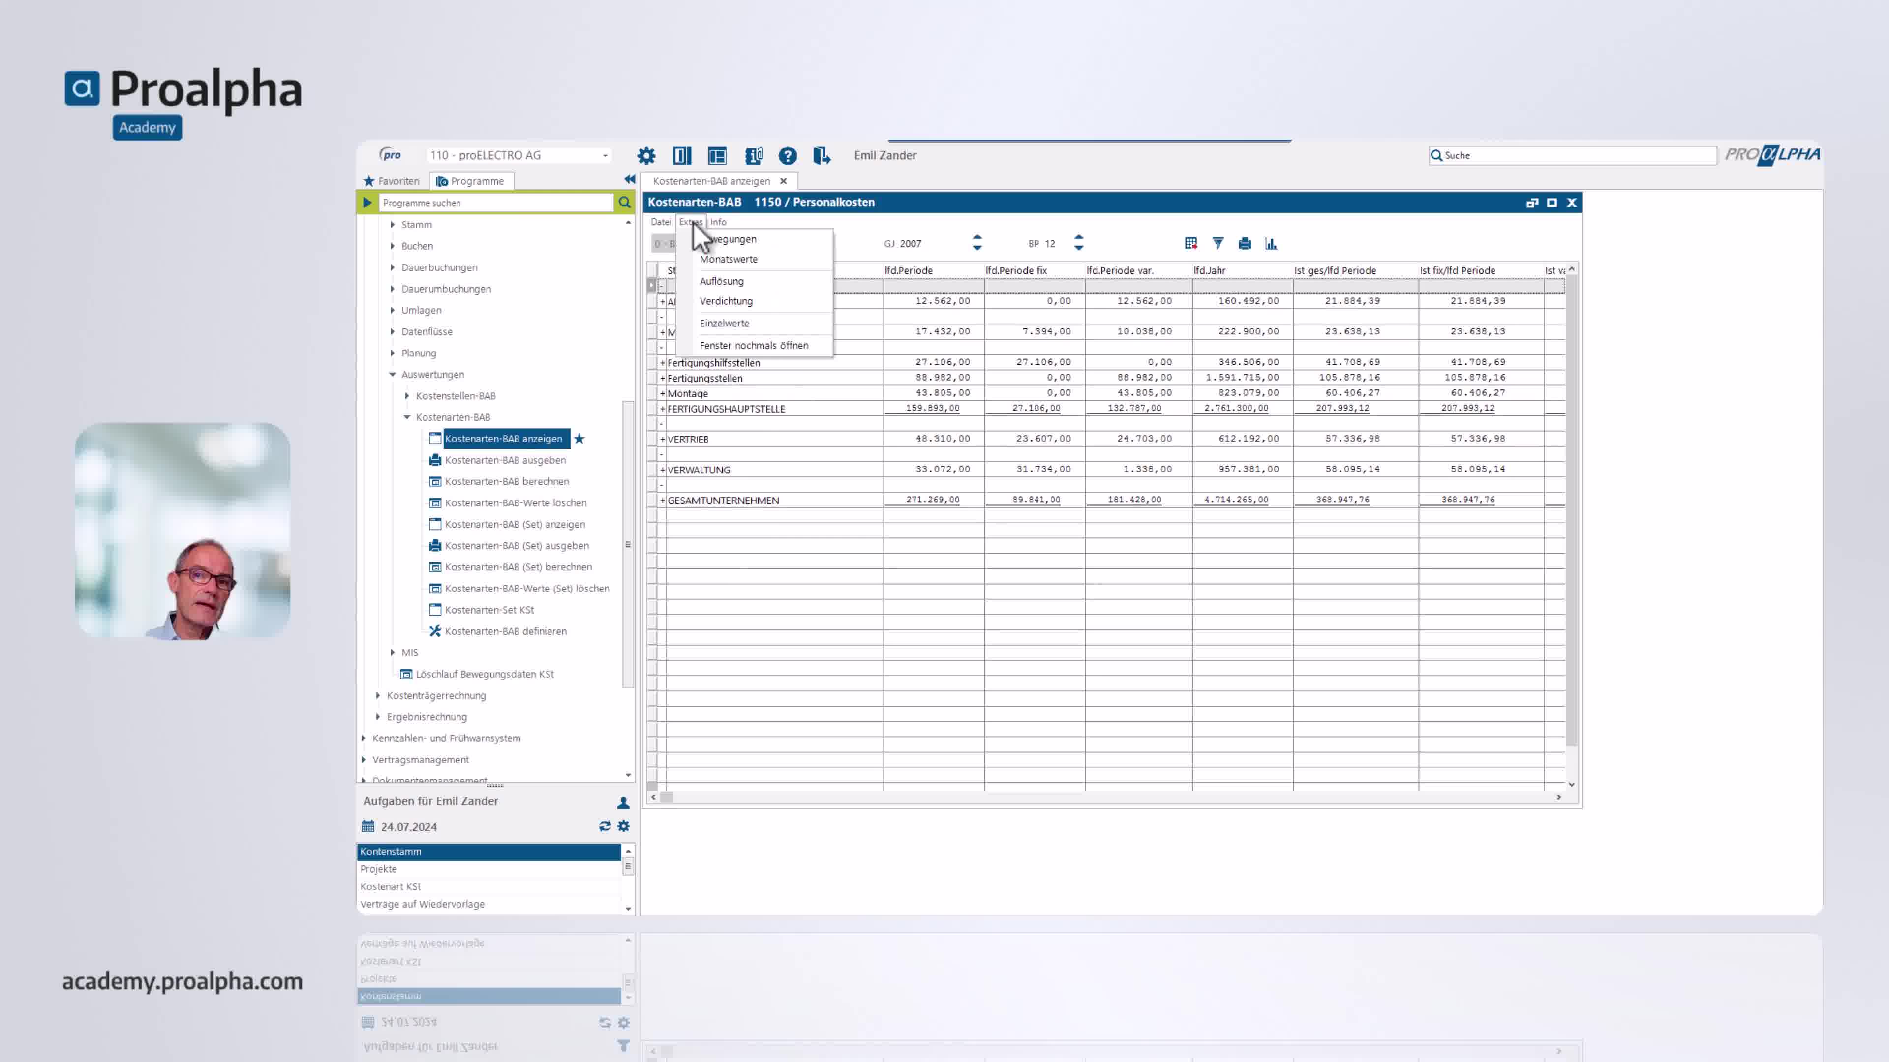1889x1062 pixels.
Task: Choose Einzelwerte menu entry
Action: pyautogui.click(x=724, y=323)
